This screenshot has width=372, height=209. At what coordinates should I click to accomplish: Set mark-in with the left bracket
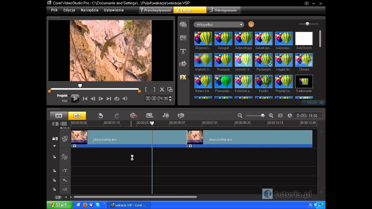tap(146, 90)
